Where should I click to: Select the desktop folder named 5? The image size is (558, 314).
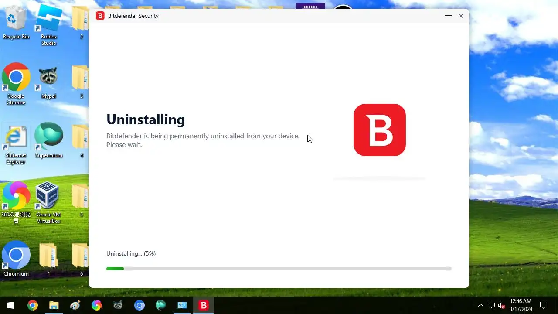pos(81,201)
